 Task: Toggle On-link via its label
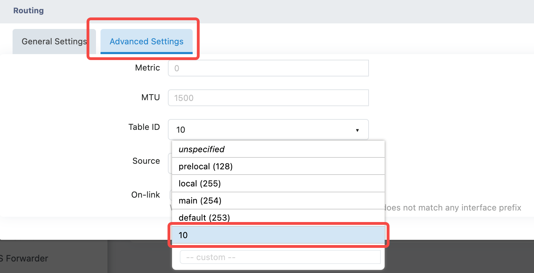tap(145, 195)
